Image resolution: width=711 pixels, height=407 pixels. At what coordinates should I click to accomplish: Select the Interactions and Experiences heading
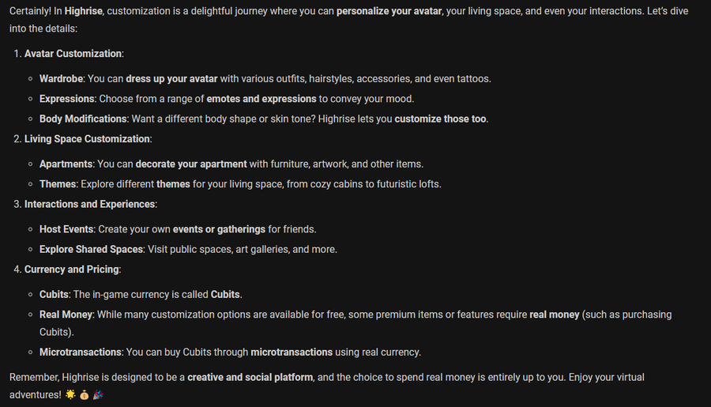click(90, 204)
